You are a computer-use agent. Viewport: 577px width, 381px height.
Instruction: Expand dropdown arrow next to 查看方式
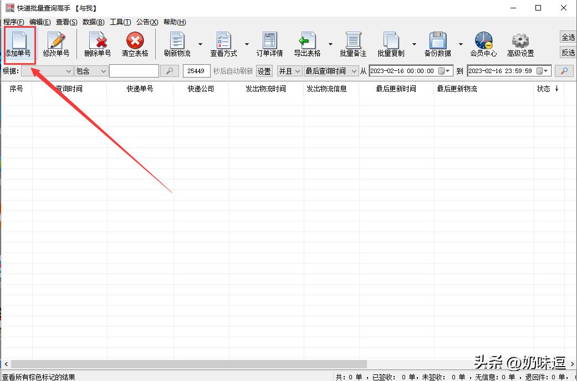point(247,44)
